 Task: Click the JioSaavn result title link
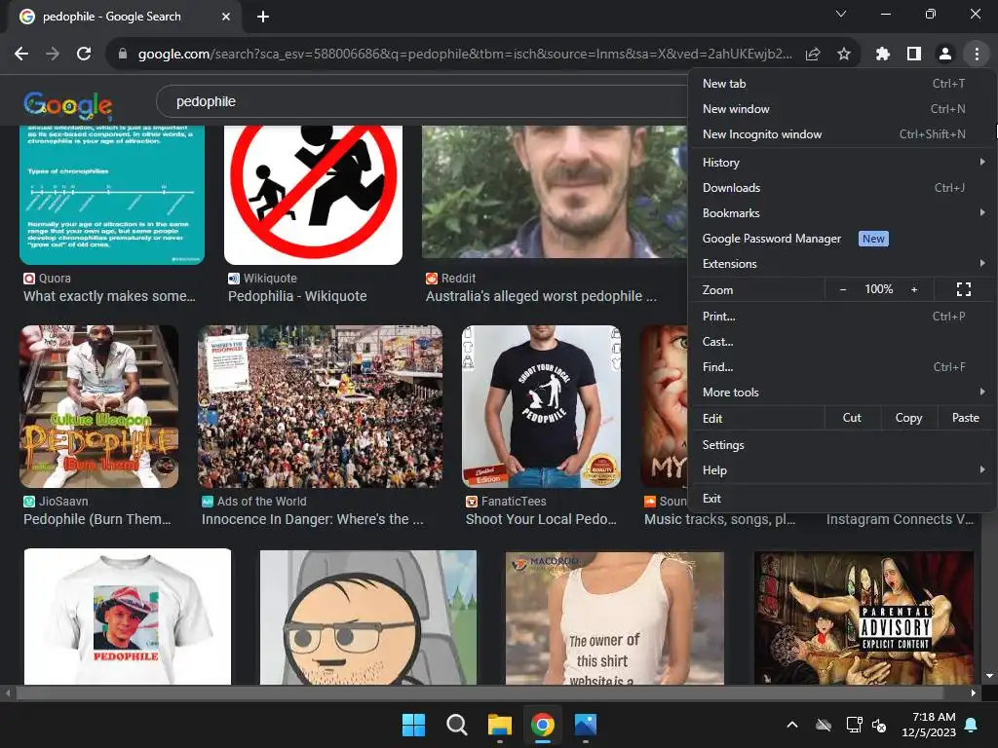coord(97,519)
